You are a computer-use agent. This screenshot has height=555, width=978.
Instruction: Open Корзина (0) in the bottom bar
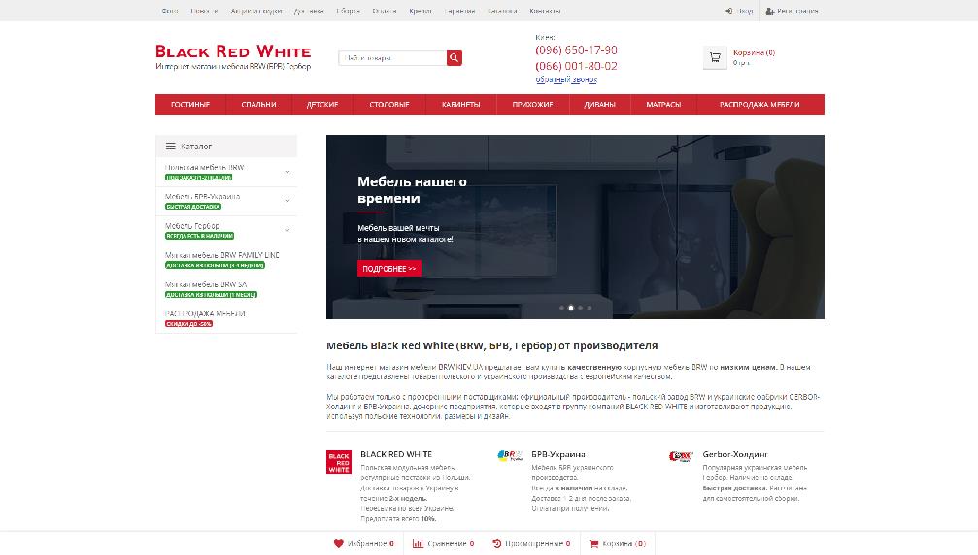618,543
